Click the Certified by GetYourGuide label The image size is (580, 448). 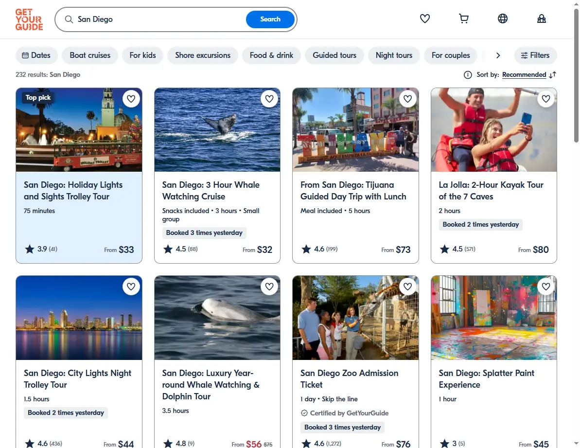pyautogui.click(x=345, y=413)
